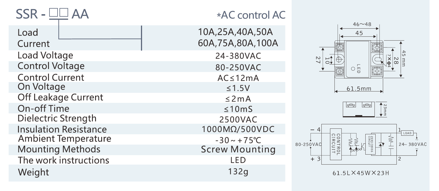Click the right oval mounting slot
Screen dimensions: 439x191
(377, 59)
